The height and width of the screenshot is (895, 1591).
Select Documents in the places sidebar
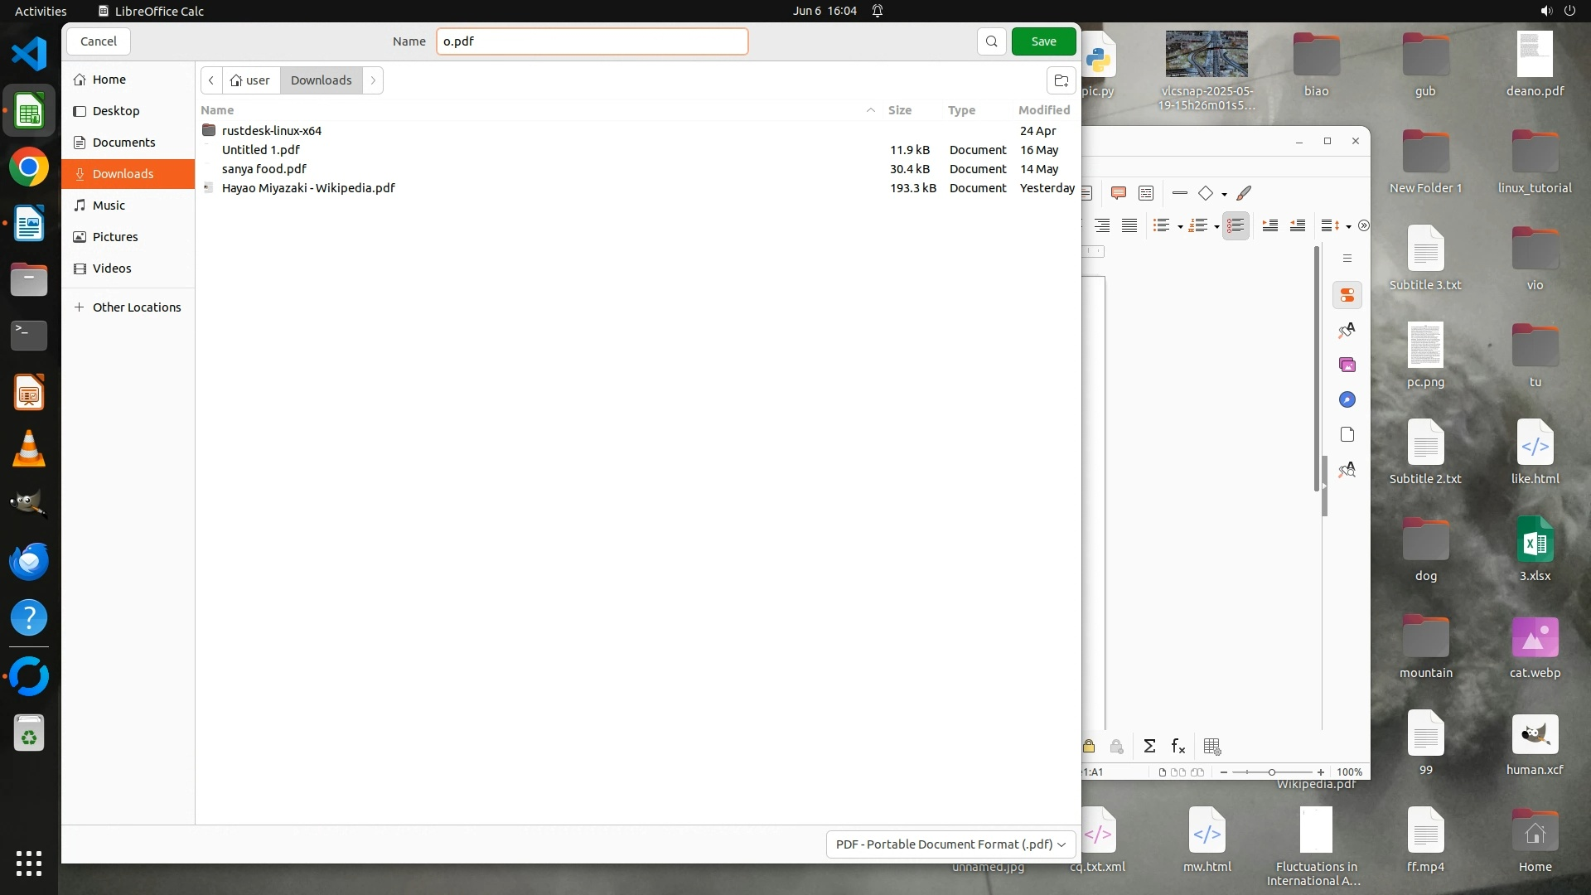[x=123, y=143]
